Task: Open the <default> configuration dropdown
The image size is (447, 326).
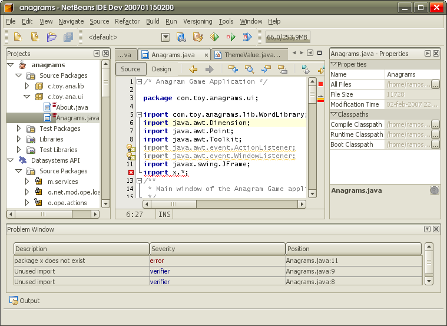Action: 165,37
